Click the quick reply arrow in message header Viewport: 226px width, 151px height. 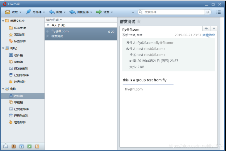207,28
